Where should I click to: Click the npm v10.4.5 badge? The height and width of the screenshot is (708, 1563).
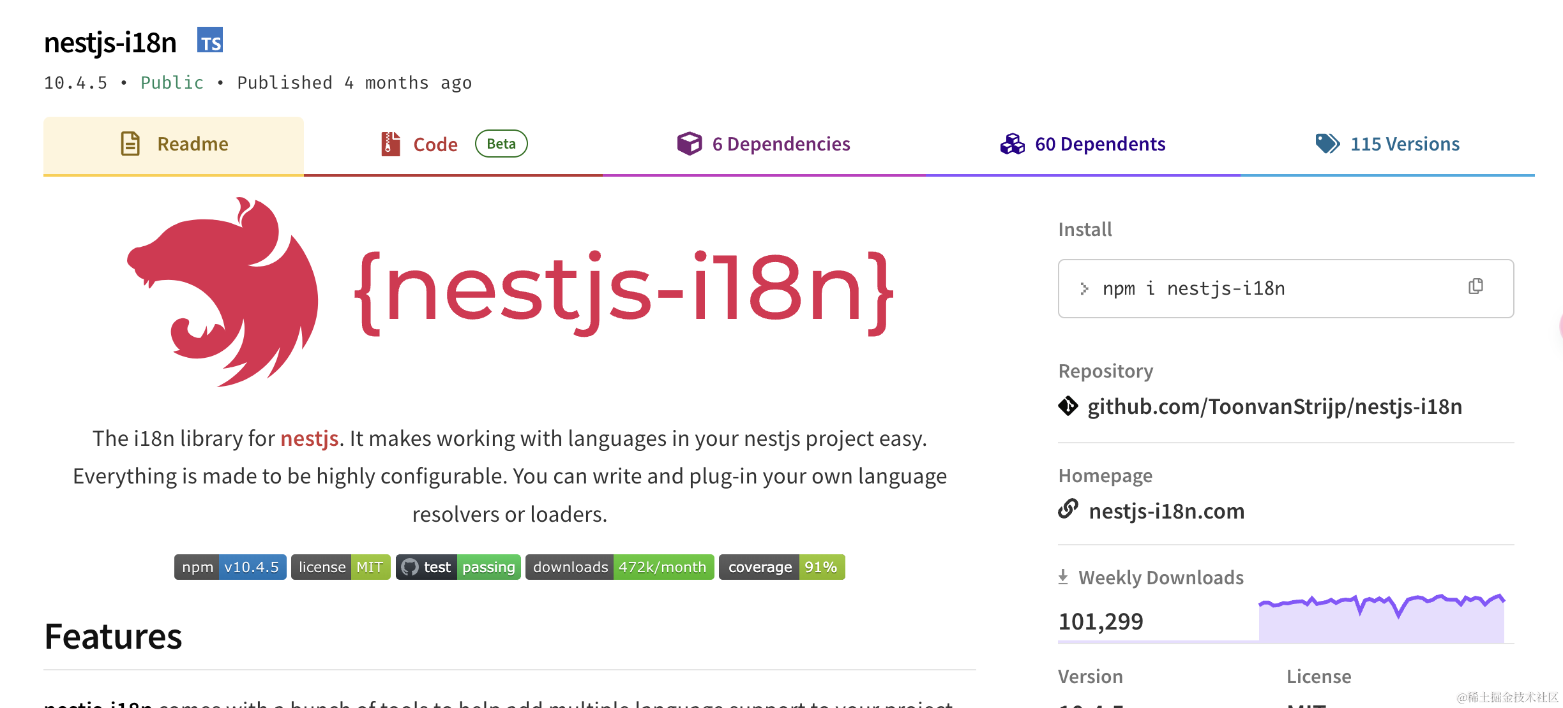230,567
